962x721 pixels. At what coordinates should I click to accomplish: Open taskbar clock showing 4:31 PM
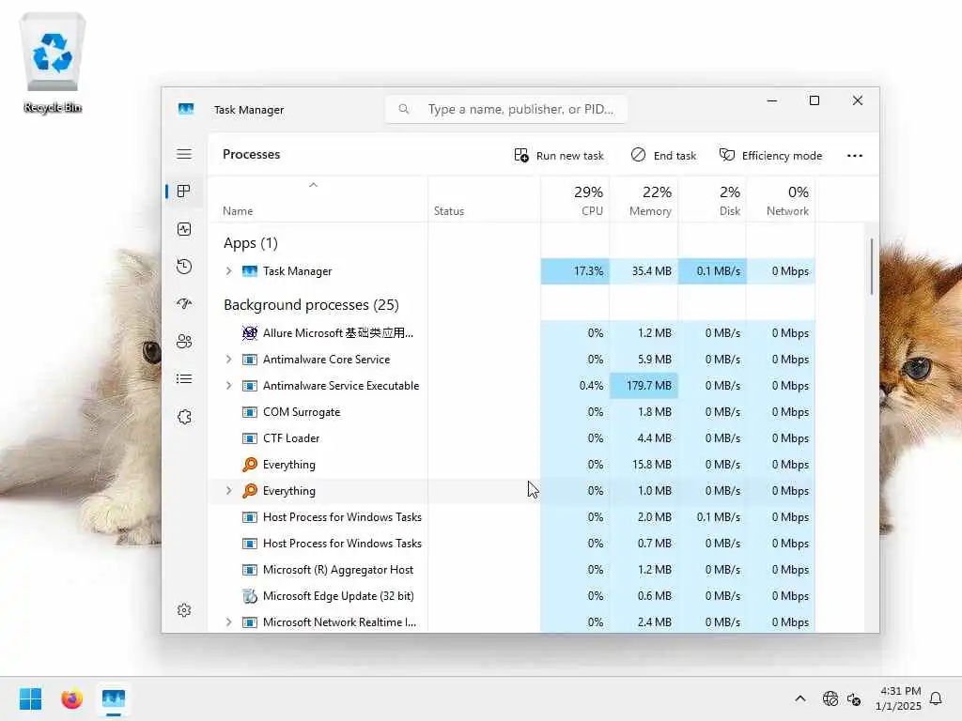tap(899, 698)
